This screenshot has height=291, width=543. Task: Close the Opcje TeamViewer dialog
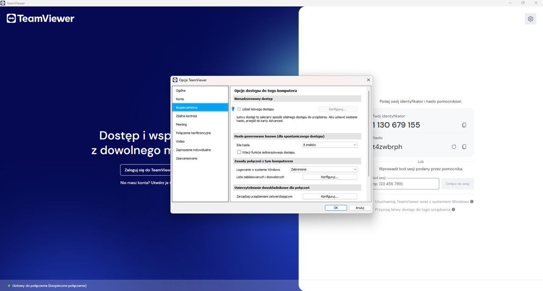coord(368,80)
